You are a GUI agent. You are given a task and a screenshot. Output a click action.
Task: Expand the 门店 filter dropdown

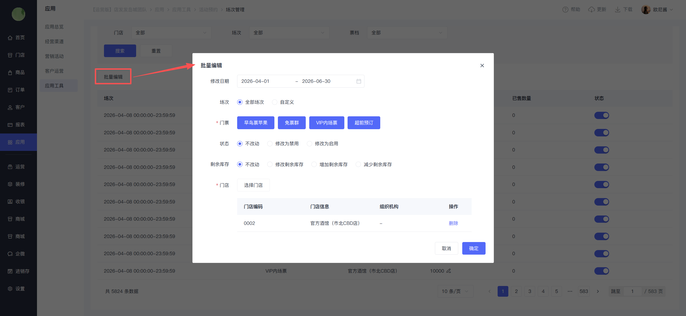171,33
